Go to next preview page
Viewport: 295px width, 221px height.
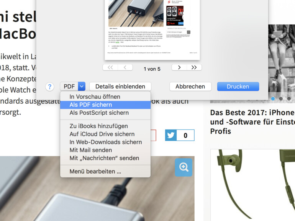179,67
